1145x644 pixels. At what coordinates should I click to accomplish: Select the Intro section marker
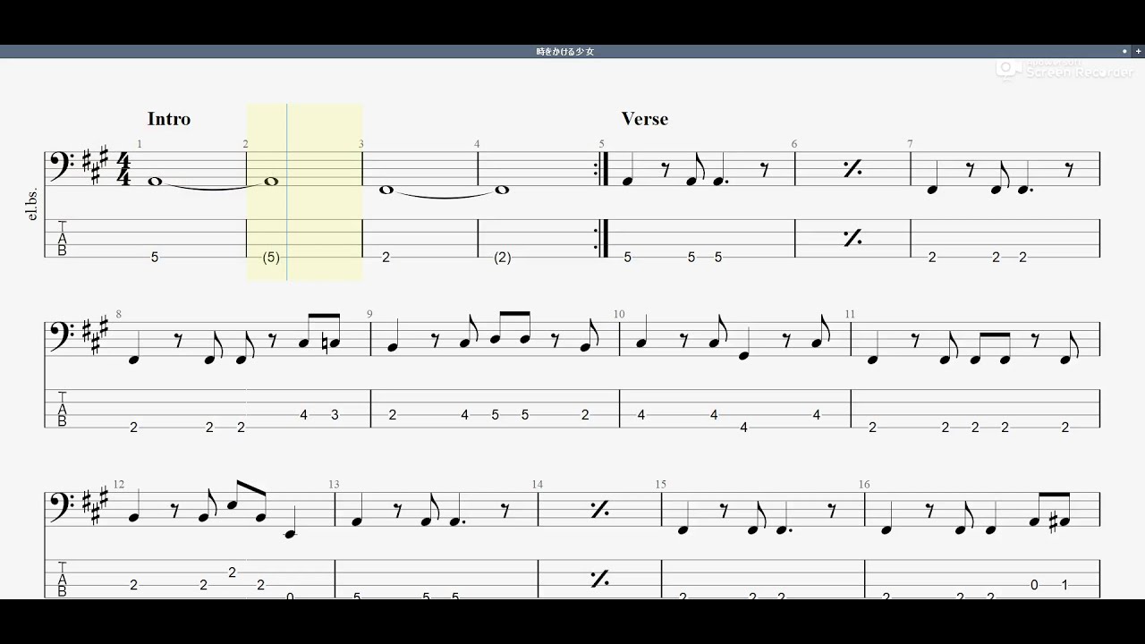(x=169, y=119)
